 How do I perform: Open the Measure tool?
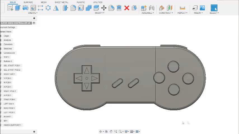(182, 8)
